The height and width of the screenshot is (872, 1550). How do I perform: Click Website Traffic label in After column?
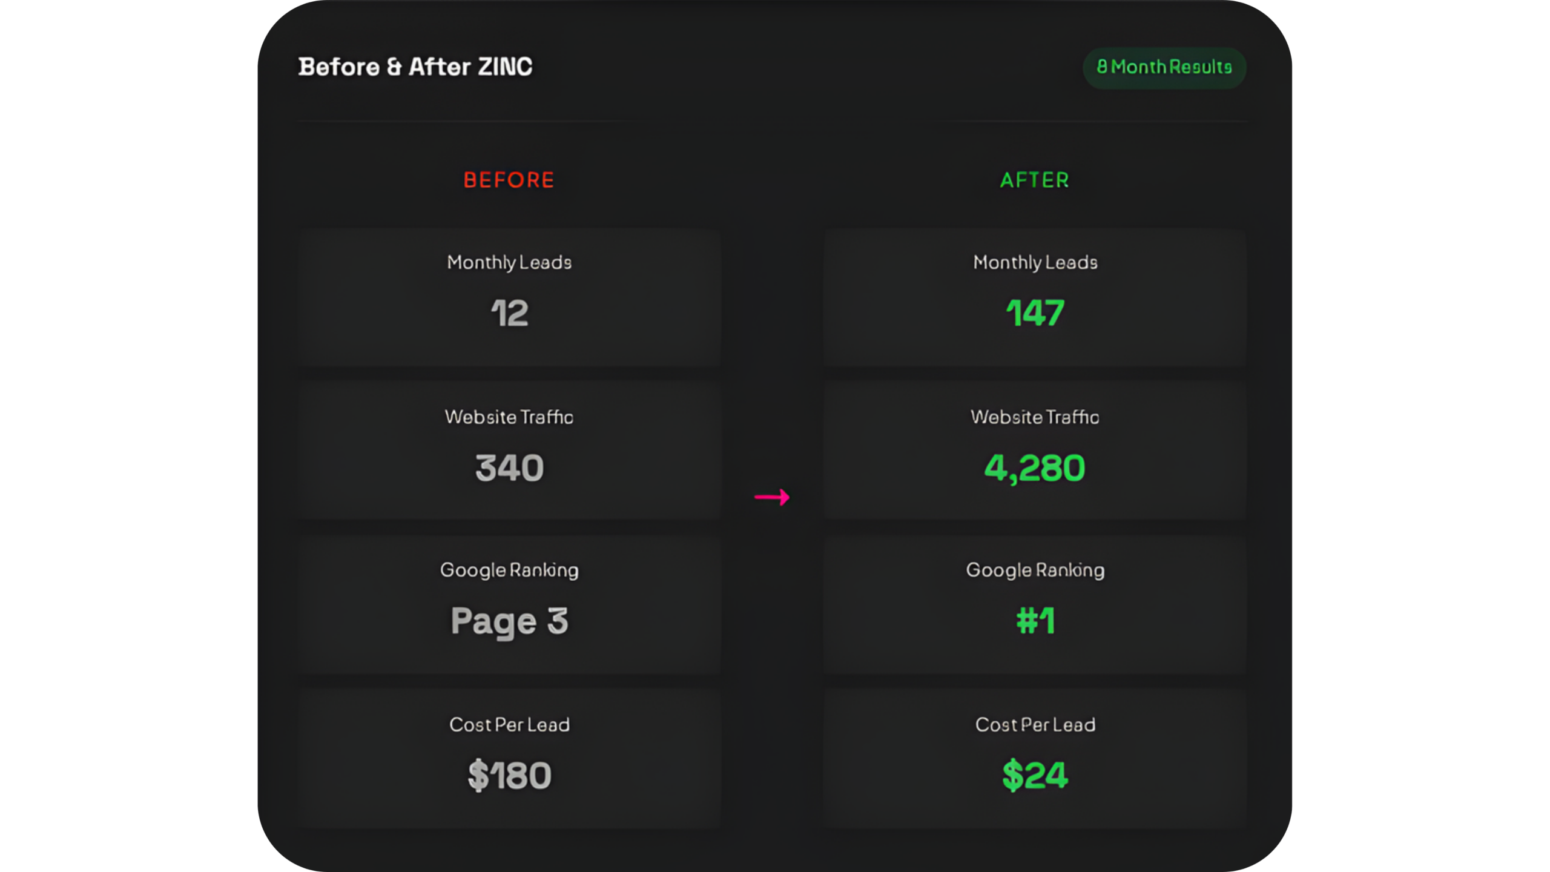pos(1035,417)
